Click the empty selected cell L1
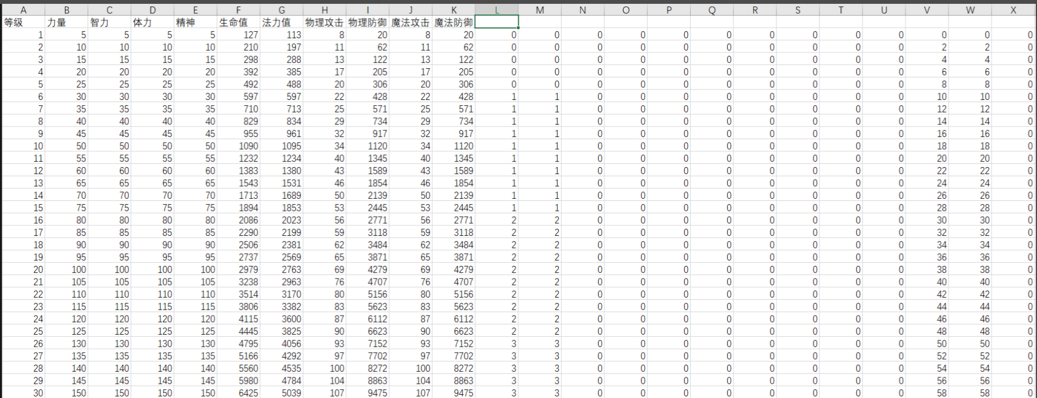 coord(497,22)
